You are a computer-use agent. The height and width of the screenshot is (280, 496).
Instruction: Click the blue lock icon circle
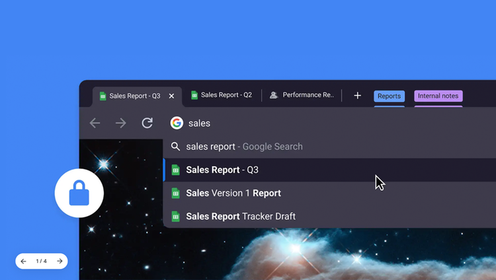pyautogui.click(x=79, y=193)
